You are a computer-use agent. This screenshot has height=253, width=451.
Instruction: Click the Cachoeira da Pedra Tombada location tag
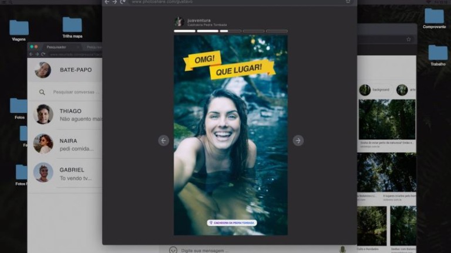coord(232,223)
